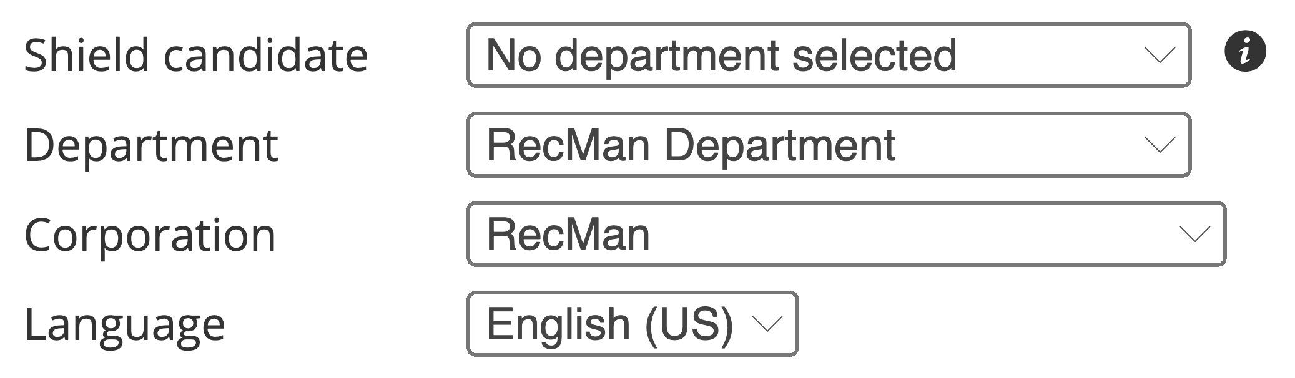Click the chevron arrow in Department dropdown
The image size is (1295, 378).
(x=1160, y=145)
